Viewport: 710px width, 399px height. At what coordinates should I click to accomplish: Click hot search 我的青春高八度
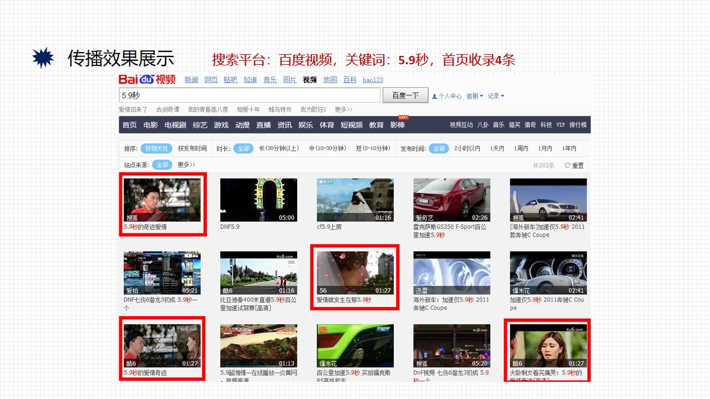click(x=208, y=109)
